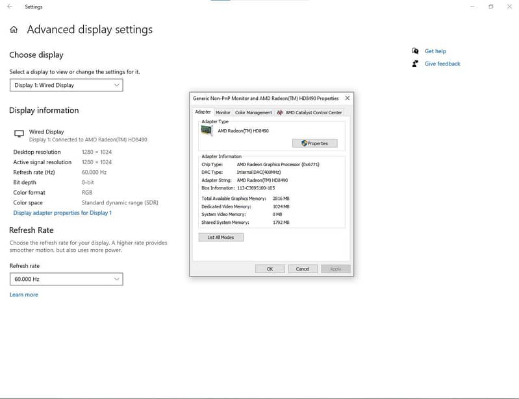Open Display adapter properties for Display 1

(x=62, y=213)
